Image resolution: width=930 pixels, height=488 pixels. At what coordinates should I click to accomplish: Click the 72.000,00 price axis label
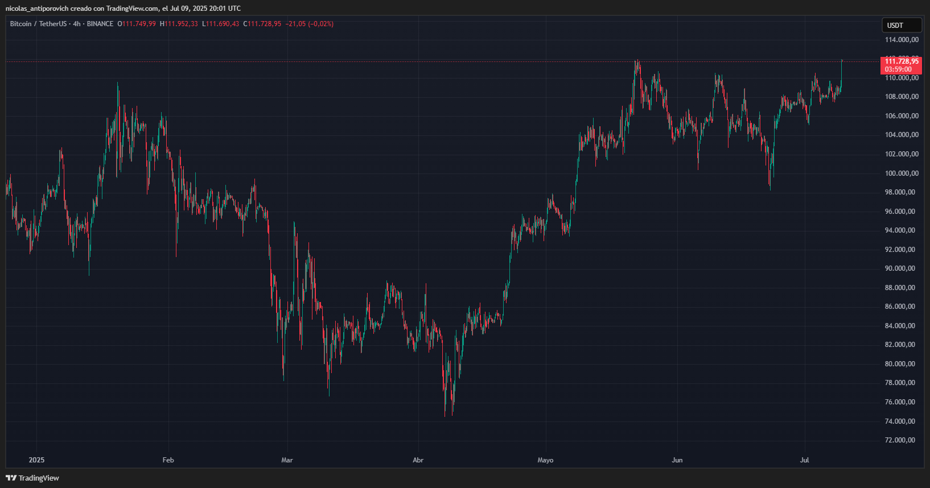[x=900, y=440]
